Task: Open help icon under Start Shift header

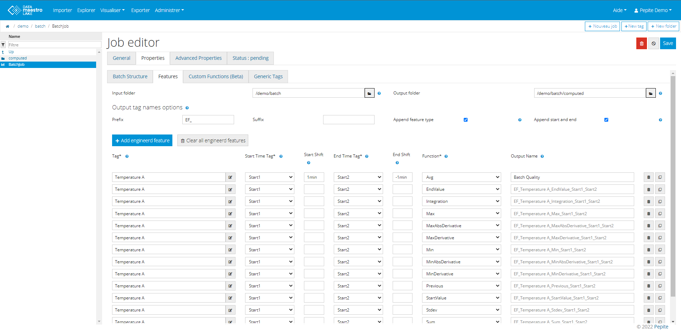Action: (309, 163)
